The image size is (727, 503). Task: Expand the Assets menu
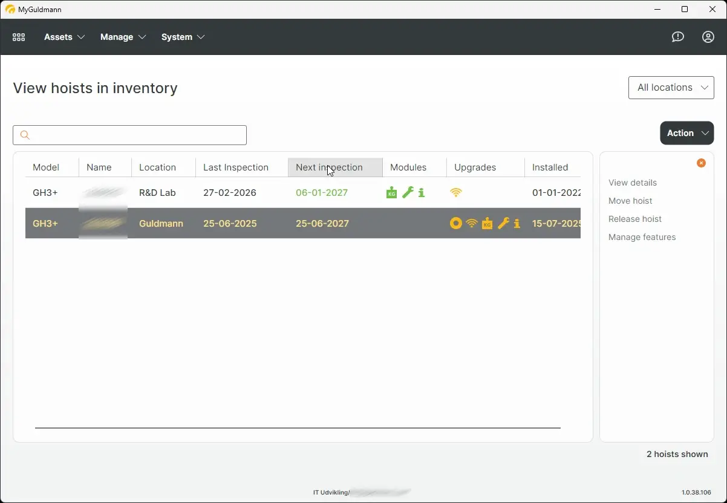click(64, 37)
